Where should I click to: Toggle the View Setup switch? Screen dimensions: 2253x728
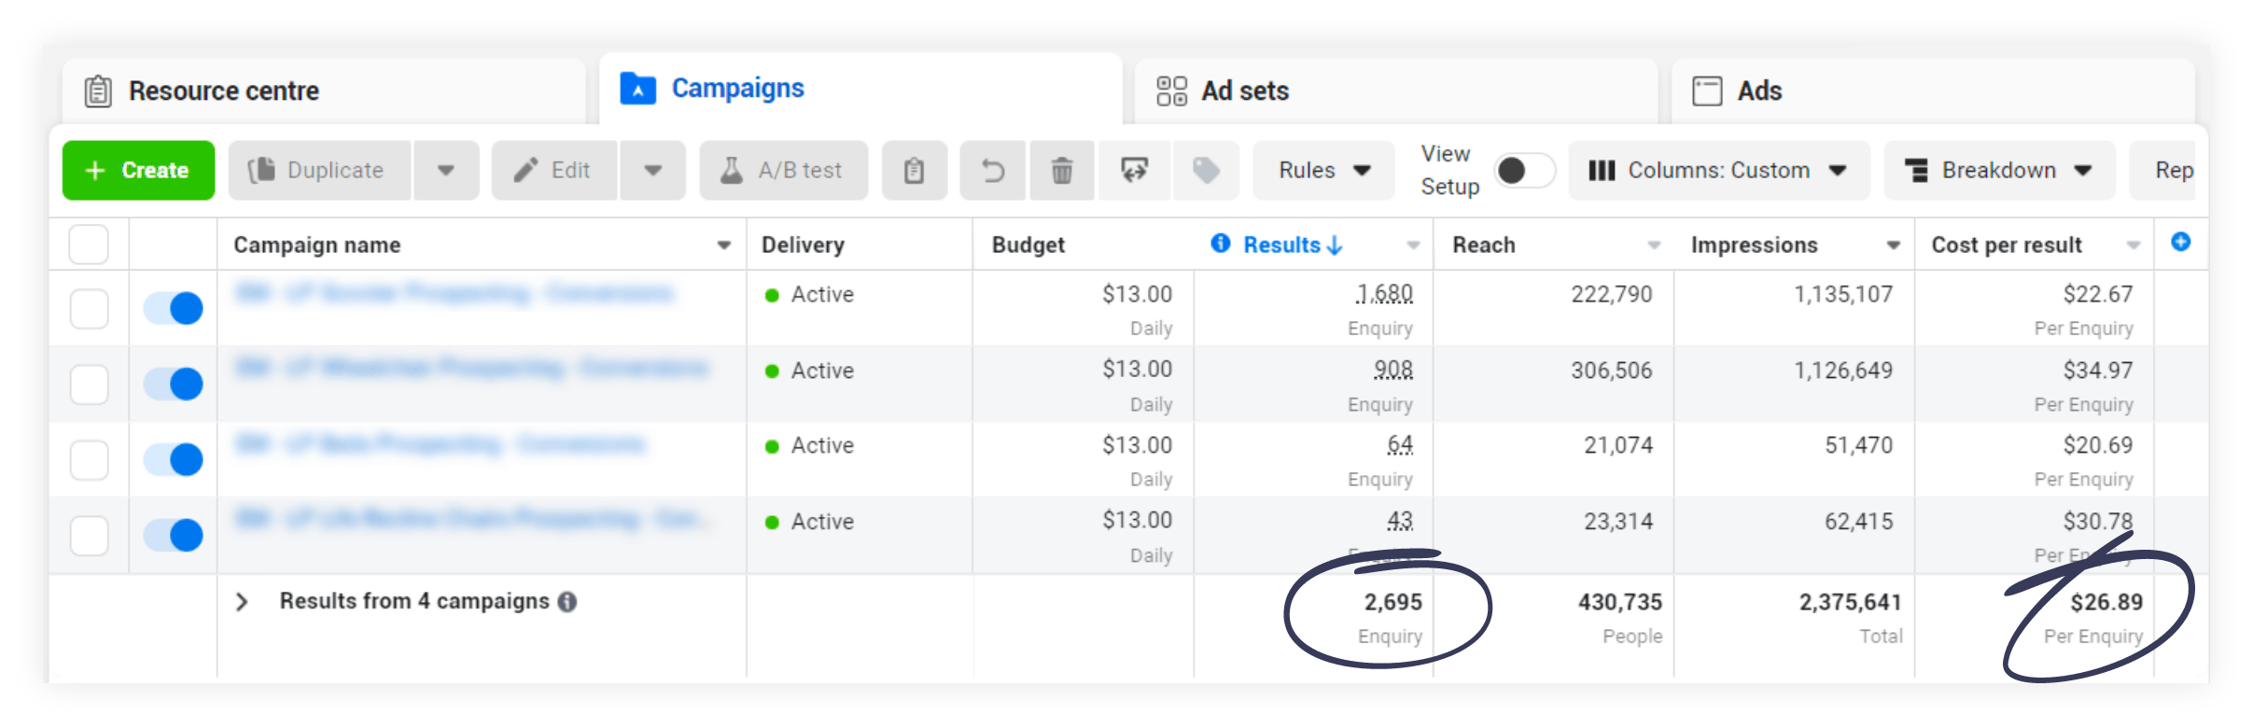pos(1524,171)
